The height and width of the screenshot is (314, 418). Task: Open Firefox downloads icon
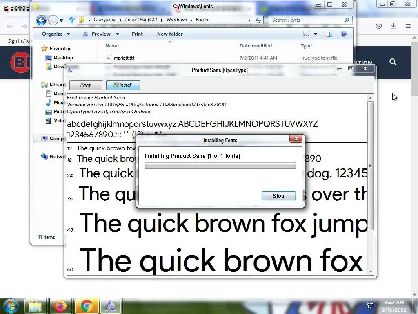393,26
